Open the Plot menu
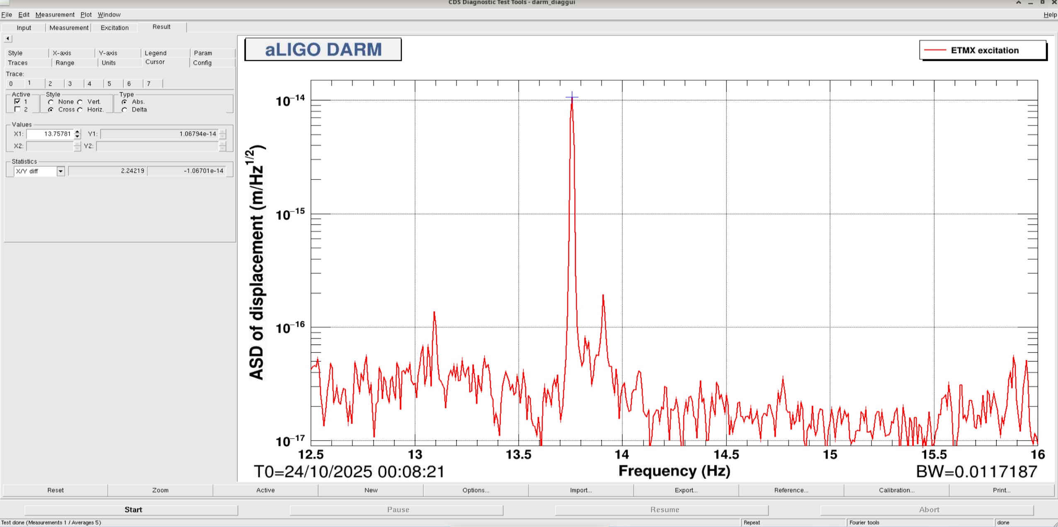Image resolution: width=1058 pixels, height=527 pixels. (86, 15)
